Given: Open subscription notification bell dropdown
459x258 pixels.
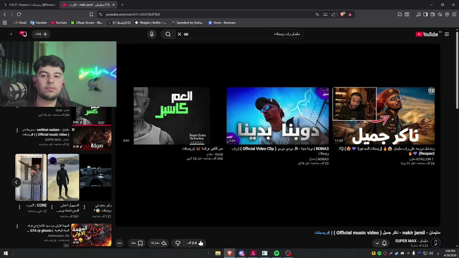Looking at the screenshot, I should pyautogui.click(x=381, y=243).
